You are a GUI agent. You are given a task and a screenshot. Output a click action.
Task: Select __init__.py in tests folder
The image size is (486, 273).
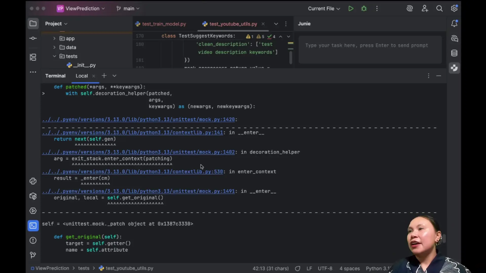coord(81,65)
